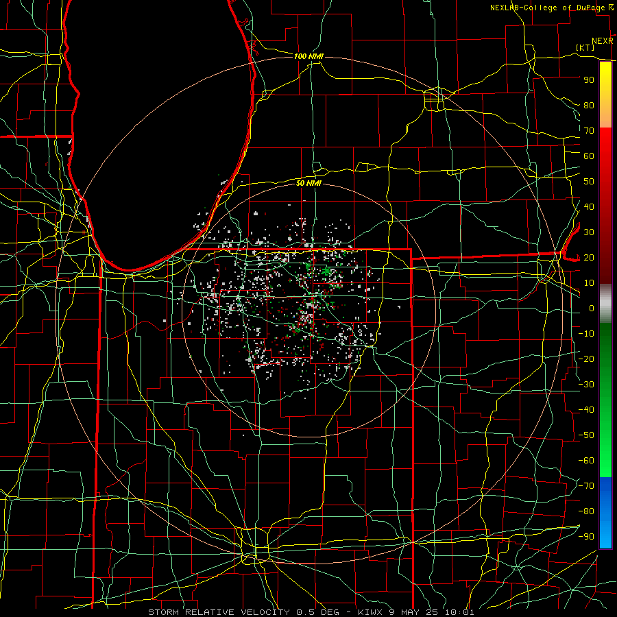Click the -70 value on the scale
The image size is (617, 617).
pos(587,486)
